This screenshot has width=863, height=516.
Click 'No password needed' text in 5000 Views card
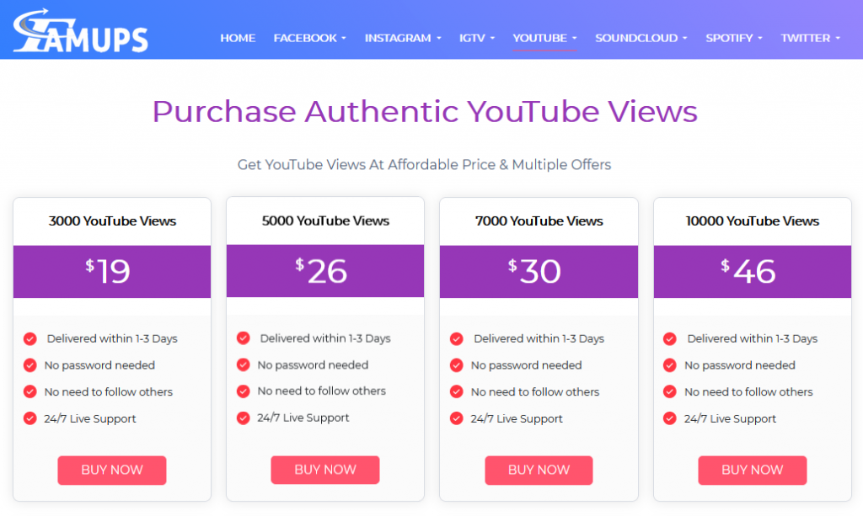(x=314, y=364)
